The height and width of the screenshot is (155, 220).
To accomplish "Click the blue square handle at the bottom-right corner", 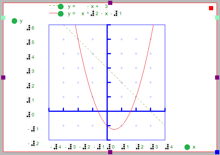I will (217, 152).
